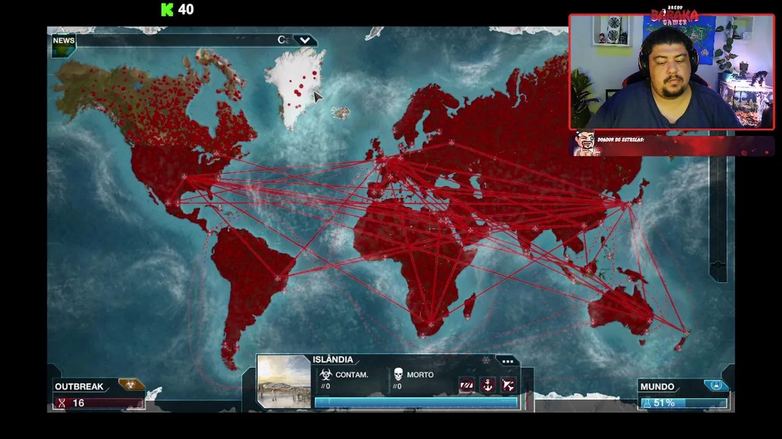Click the green Kick logo icon
Viewport: 782px width, 439px height.
coord(167,10)
